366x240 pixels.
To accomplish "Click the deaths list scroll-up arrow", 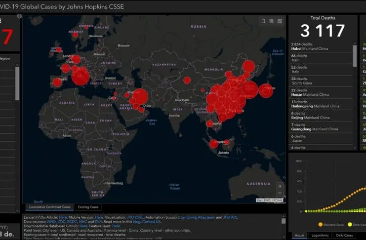I will (x=355, y=43).
